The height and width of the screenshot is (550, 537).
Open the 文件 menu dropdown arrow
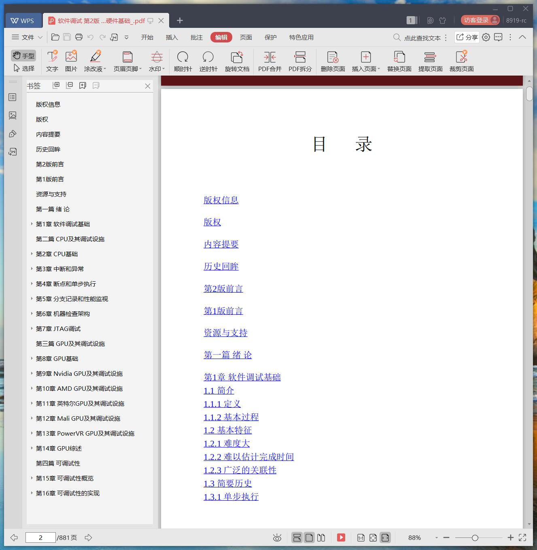40,37
